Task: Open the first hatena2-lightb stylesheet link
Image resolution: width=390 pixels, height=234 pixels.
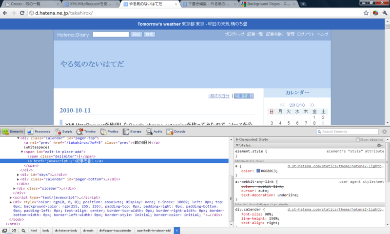Action: [335, 166]
